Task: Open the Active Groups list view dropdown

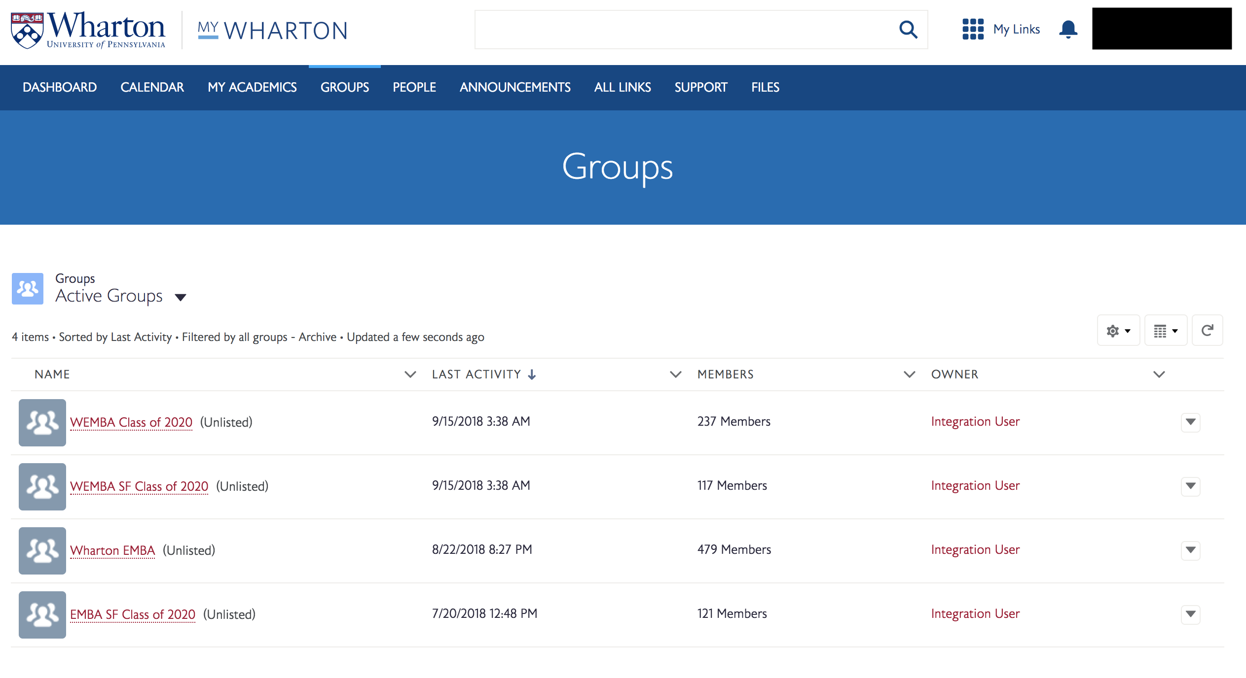Action: (181, 297)
